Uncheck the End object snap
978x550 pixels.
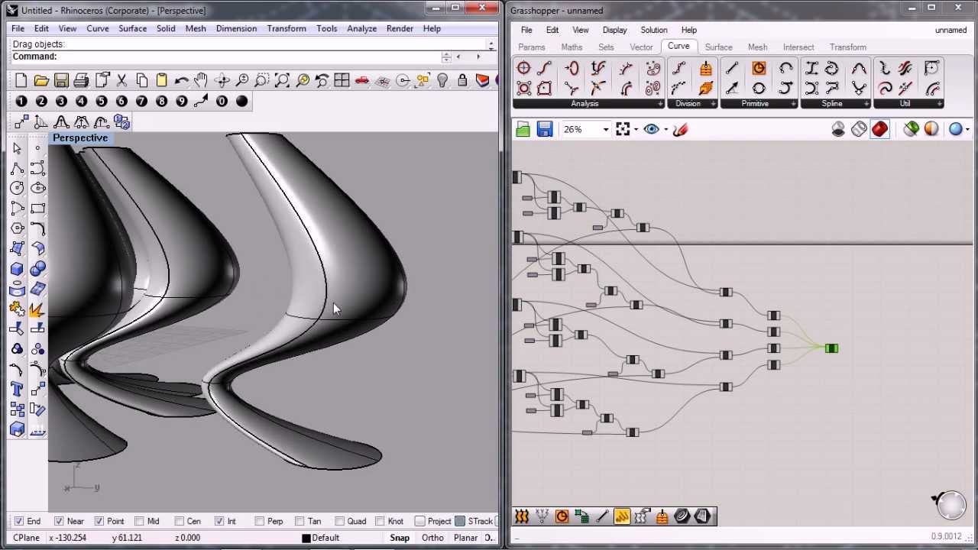(19, 522)
